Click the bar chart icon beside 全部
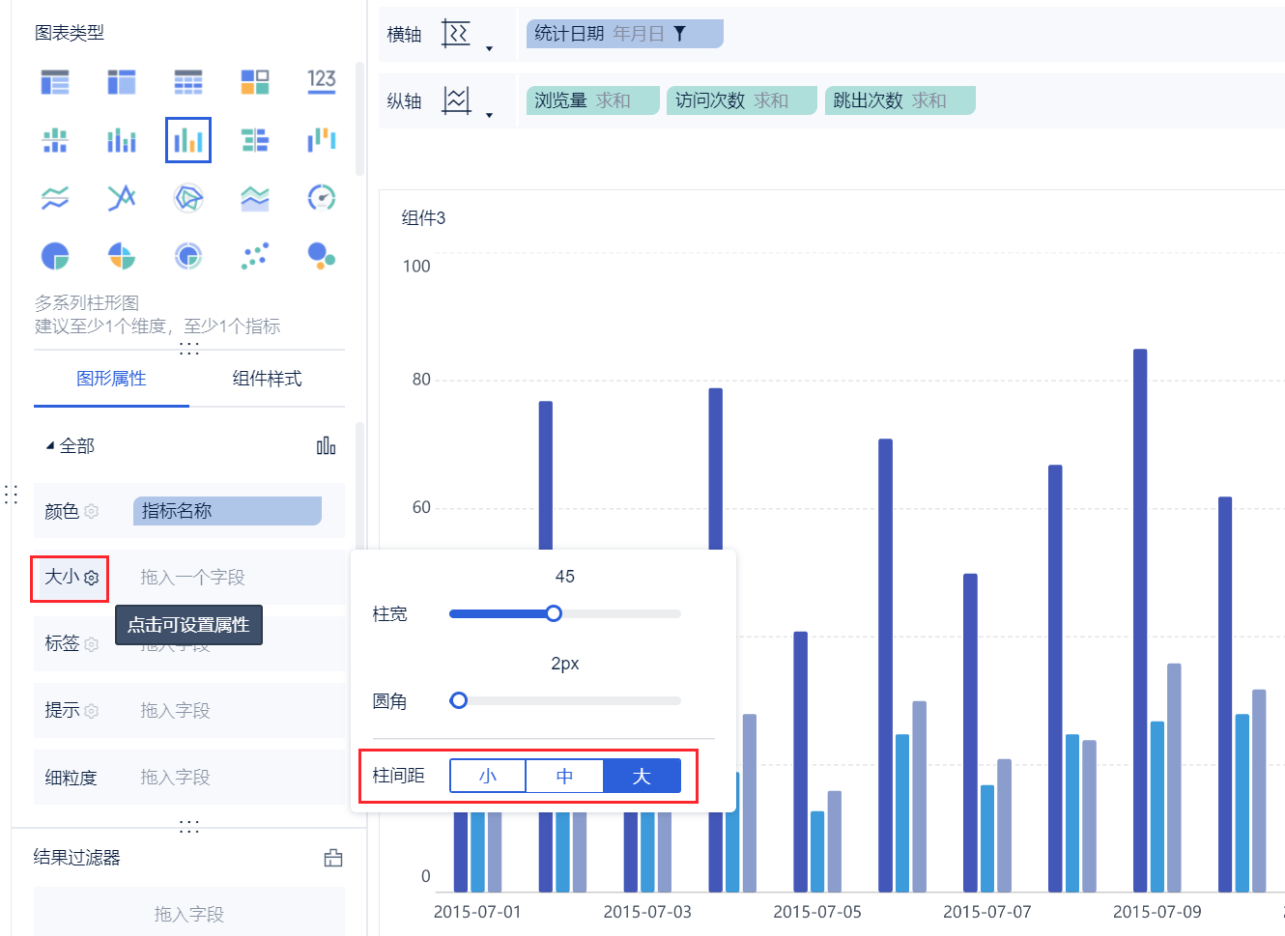 pos(327,445)
